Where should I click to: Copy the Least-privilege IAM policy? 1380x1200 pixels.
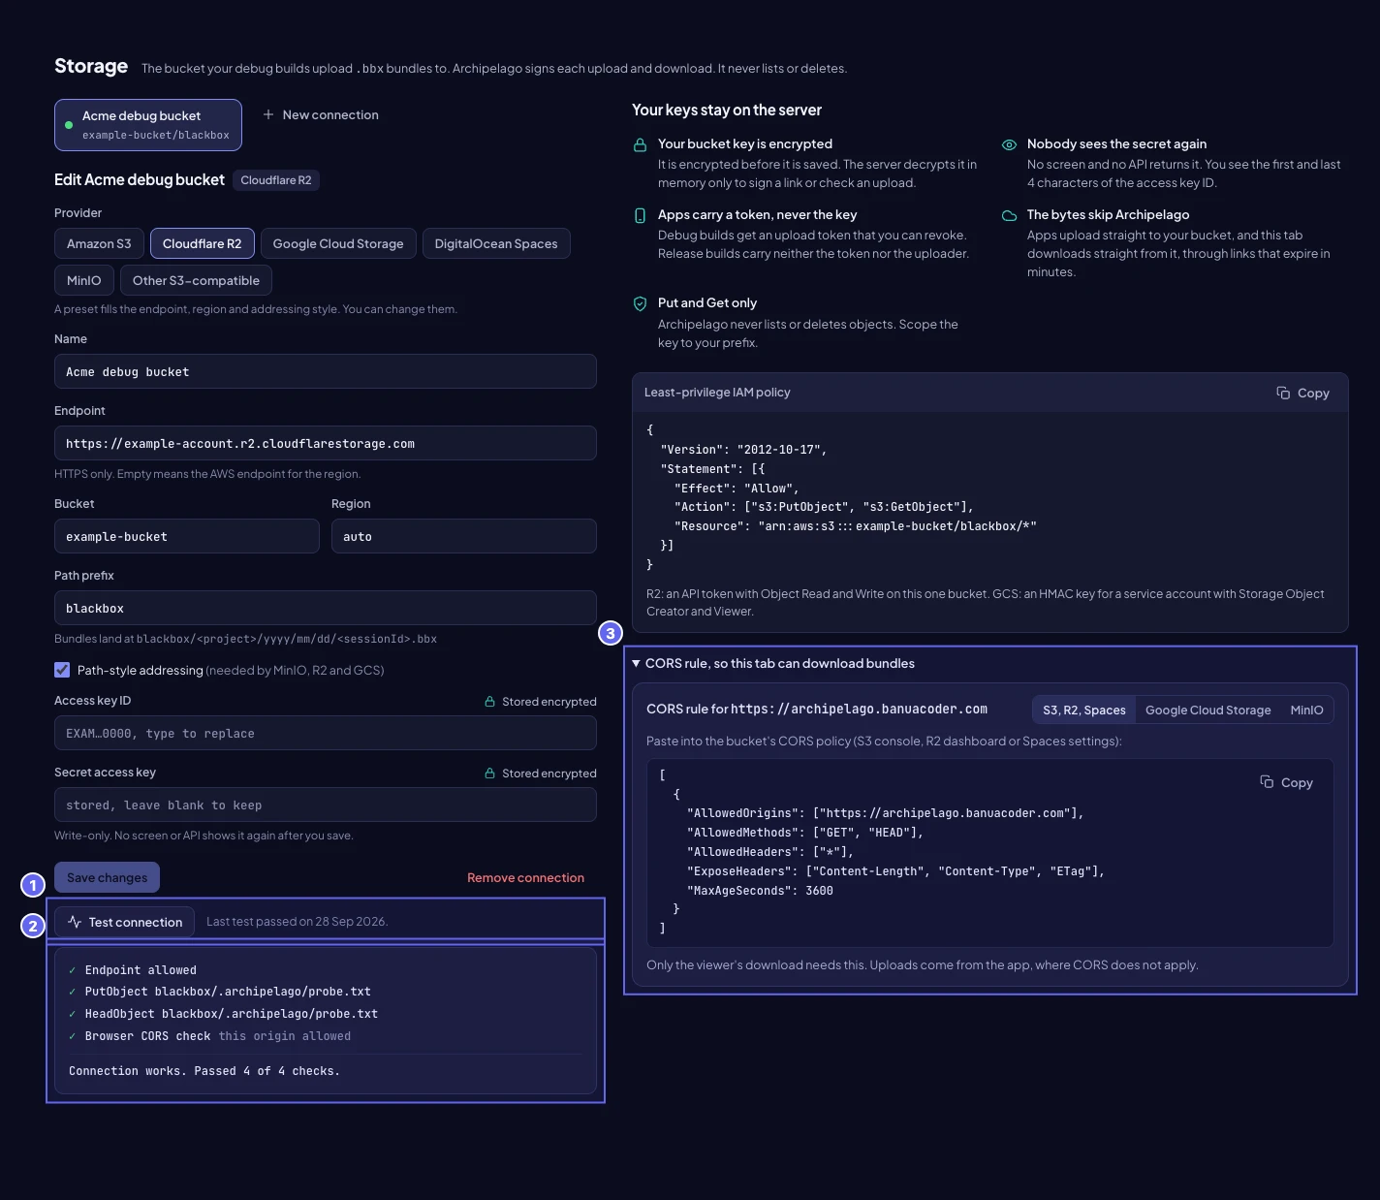coord(1302,393)
